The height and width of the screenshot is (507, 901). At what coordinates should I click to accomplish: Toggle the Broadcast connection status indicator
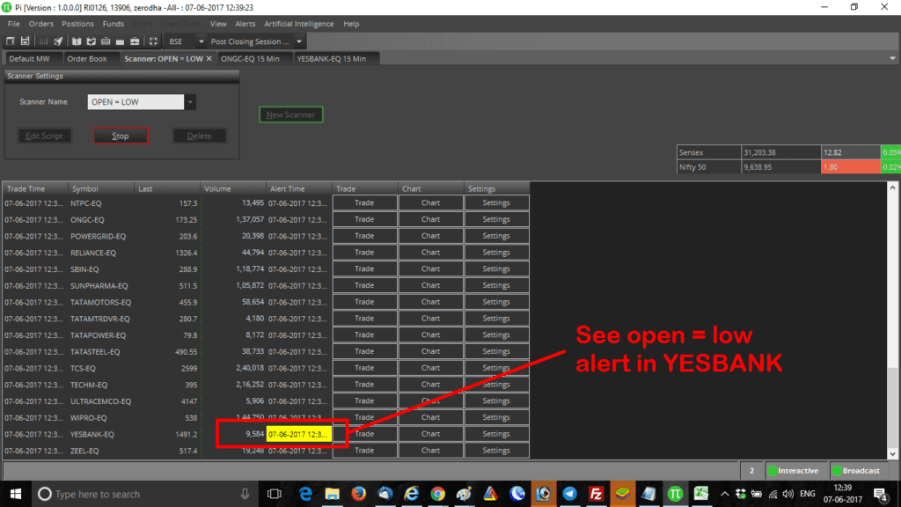(x=856, y=470)
